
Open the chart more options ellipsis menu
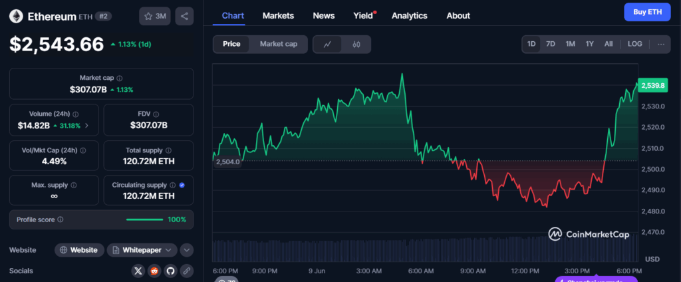[x=660, y=44]
